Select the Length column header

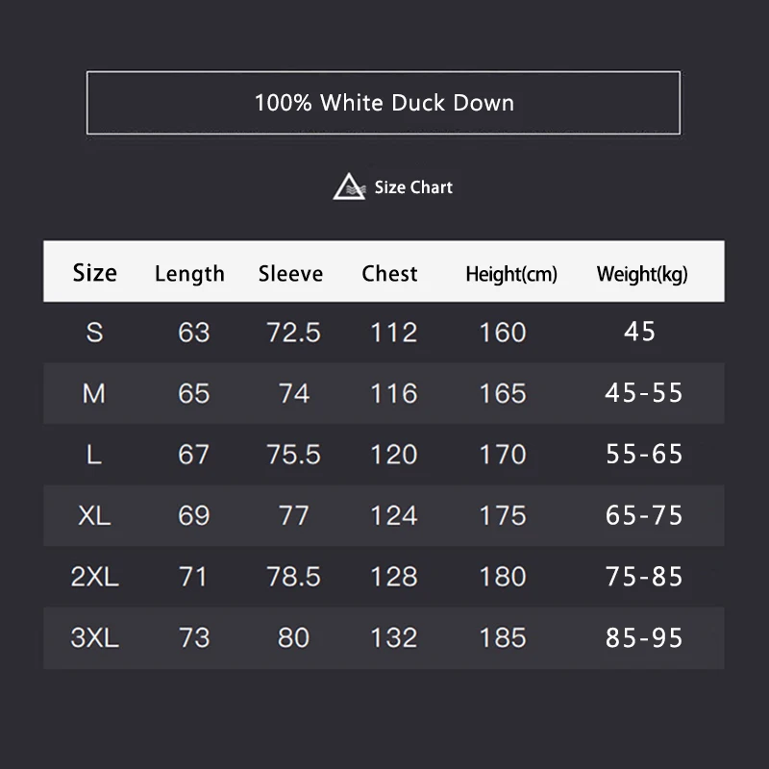pos(189,274)
